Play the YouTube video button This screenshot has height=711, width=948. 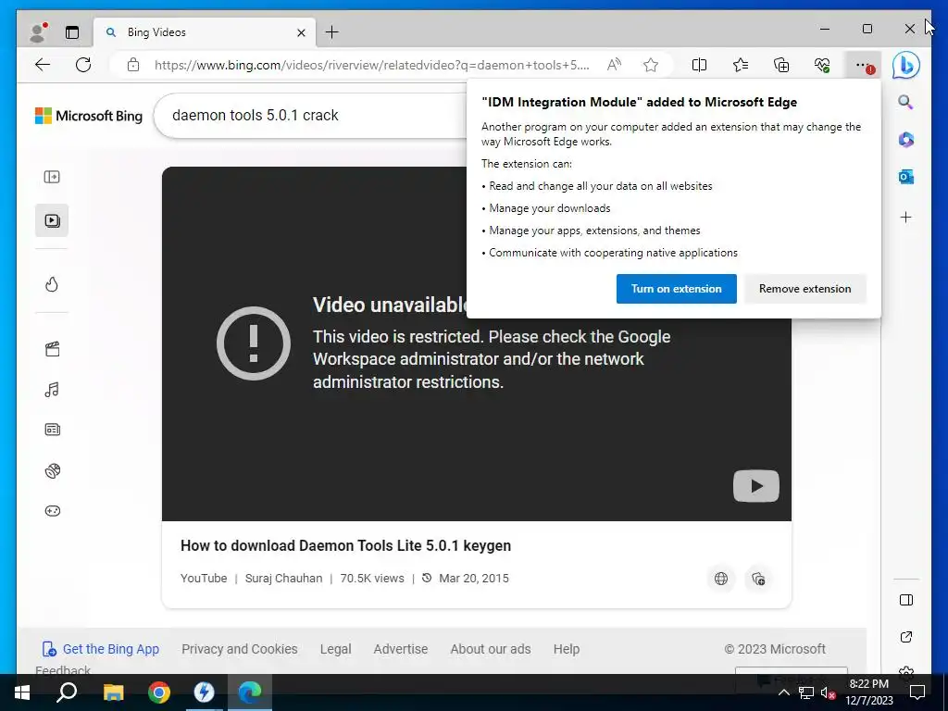pyautogui.click(x=755, y=485)
